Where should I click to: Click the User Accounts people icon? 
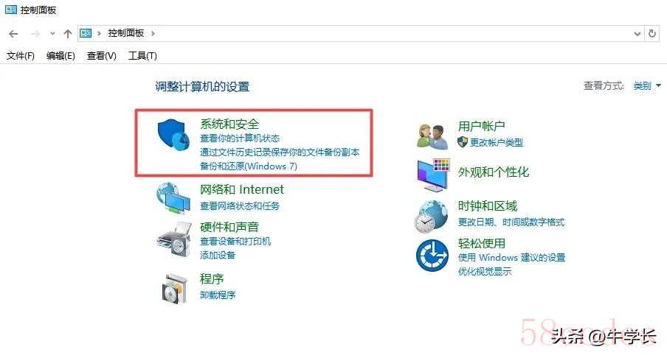tap(432, 136)
